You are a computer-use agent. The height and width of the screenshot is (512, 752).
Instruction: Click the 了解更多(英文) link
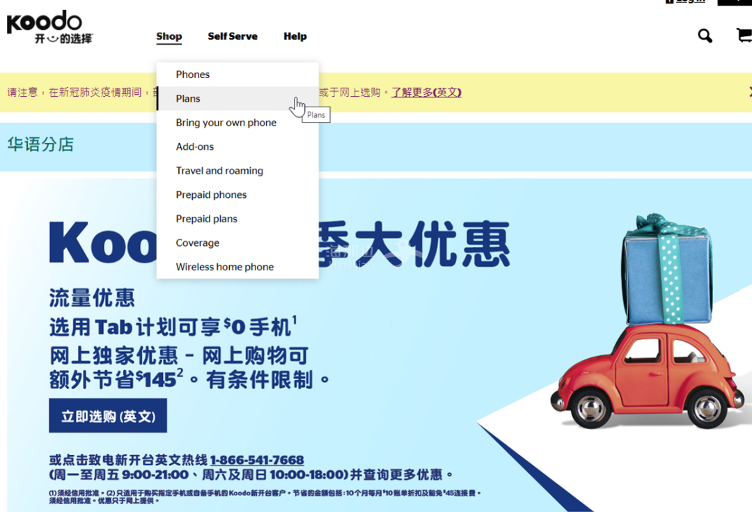tap(426, 92)
